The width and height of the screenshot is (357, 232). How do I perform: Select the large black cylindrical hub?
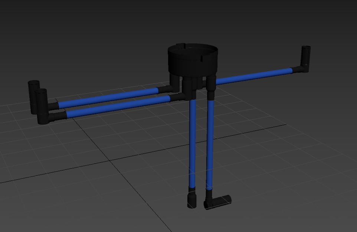point(193,60)
